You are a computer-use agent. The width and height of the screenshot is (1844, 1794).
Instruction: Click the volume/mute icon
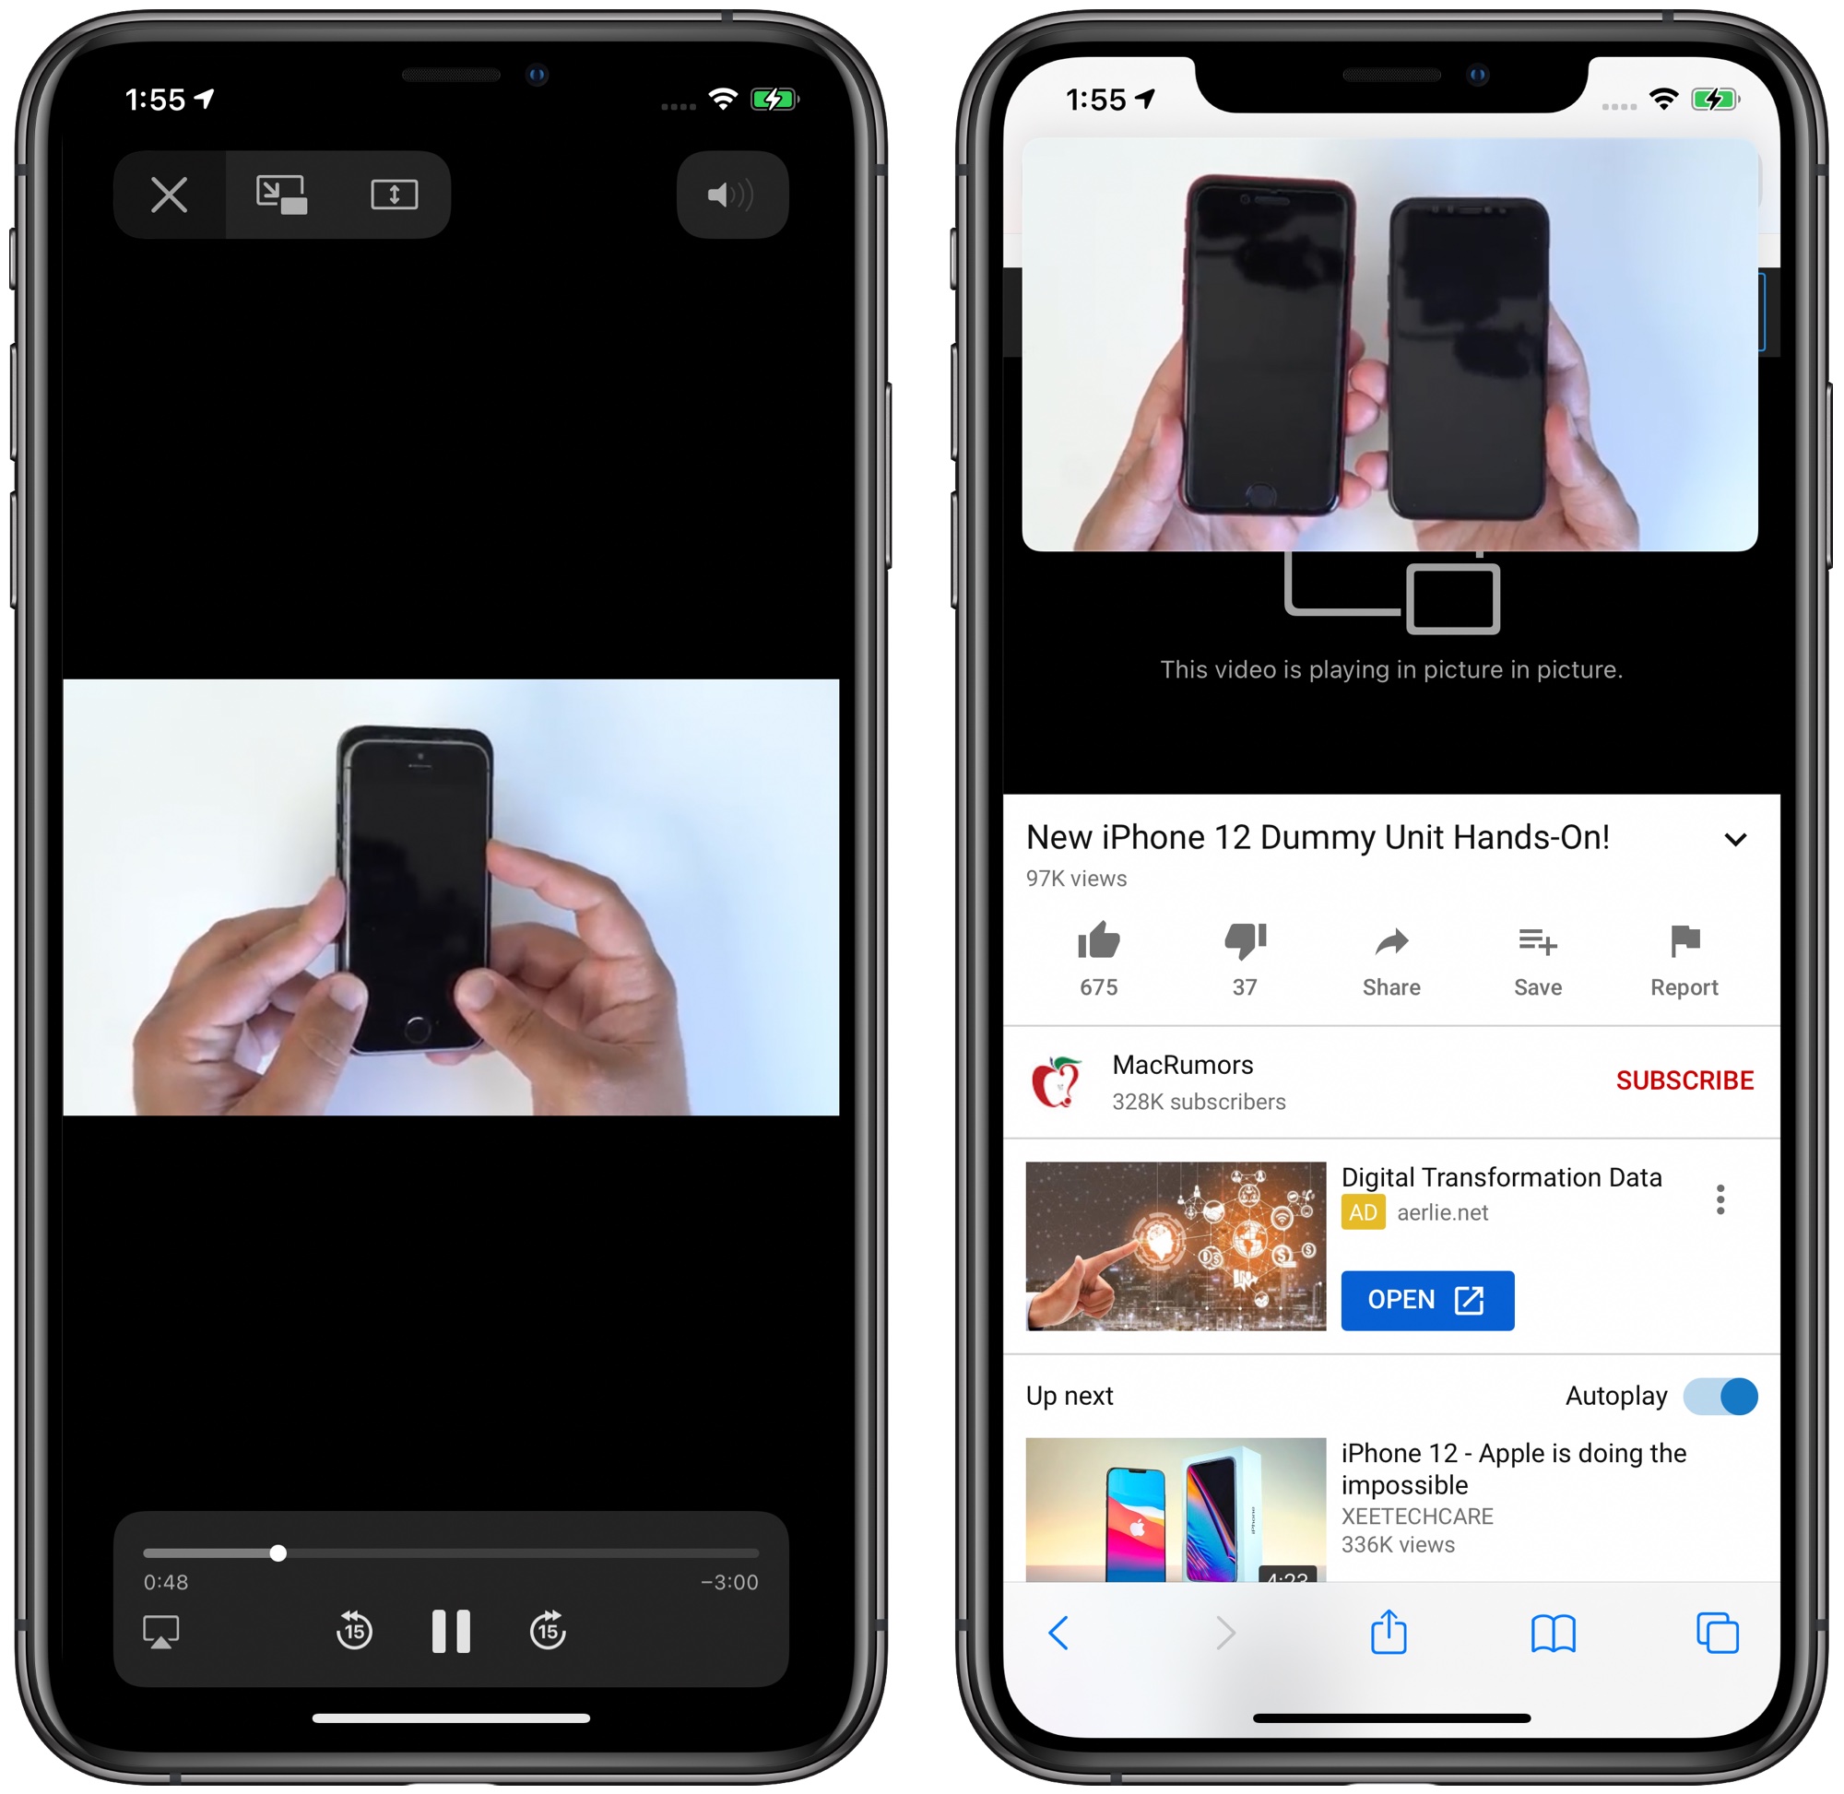pyautogui.click(x=739, y=195)
